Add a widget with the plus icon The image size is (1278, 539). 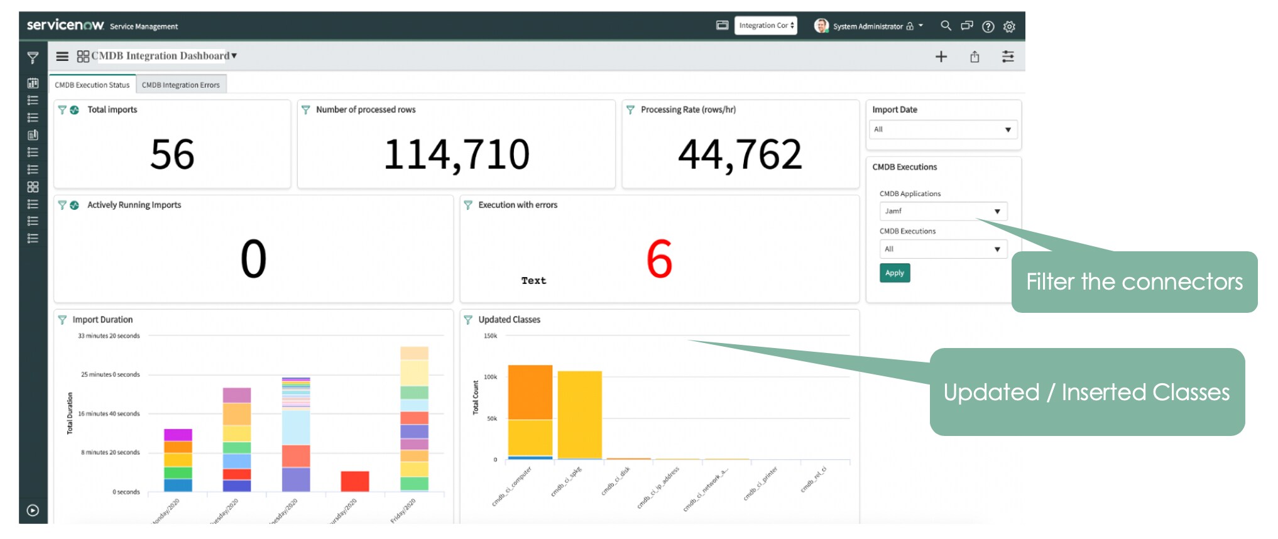click(941, 57)
